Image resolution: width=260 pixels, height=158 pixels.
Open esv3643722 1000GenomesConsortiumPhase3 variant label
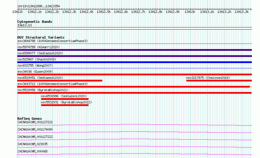coord(53,84)
